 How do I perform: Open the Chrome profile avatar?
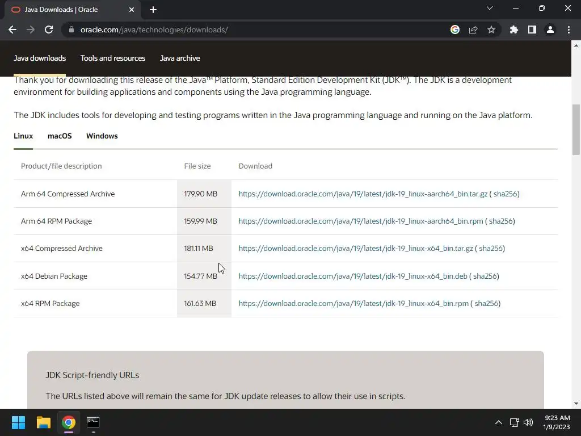(x=550, y=30)
